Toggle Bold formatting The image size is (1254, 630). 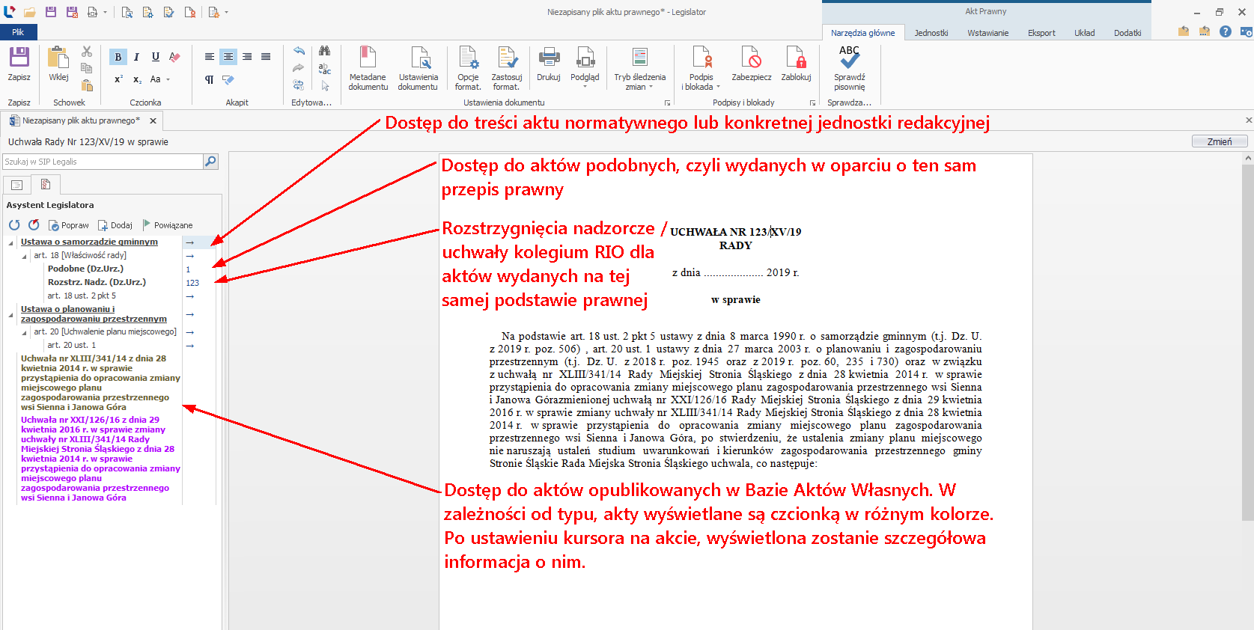point(118,57)
